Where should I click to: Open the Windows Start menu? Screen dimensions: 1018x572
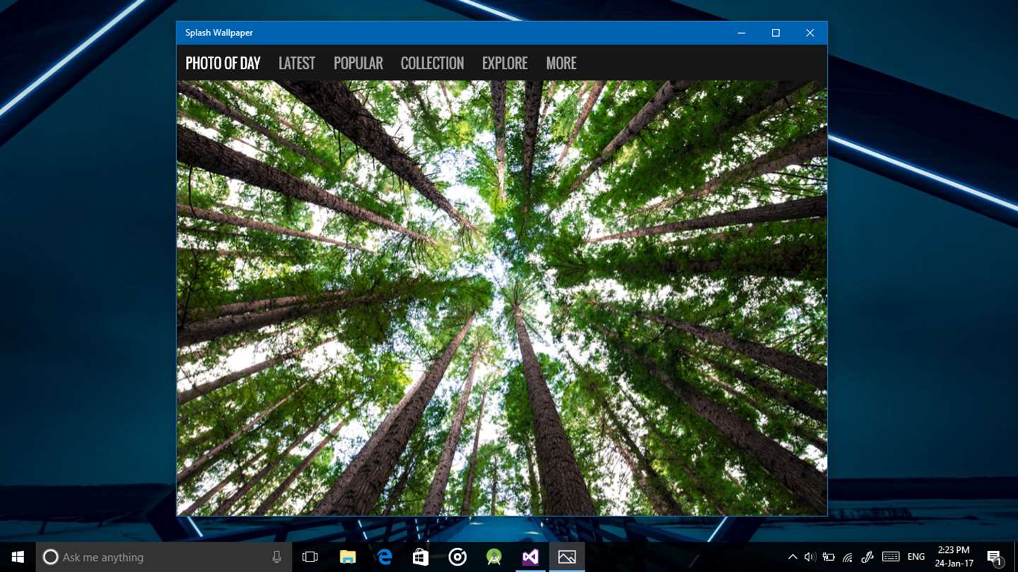(x=18, y=557)
